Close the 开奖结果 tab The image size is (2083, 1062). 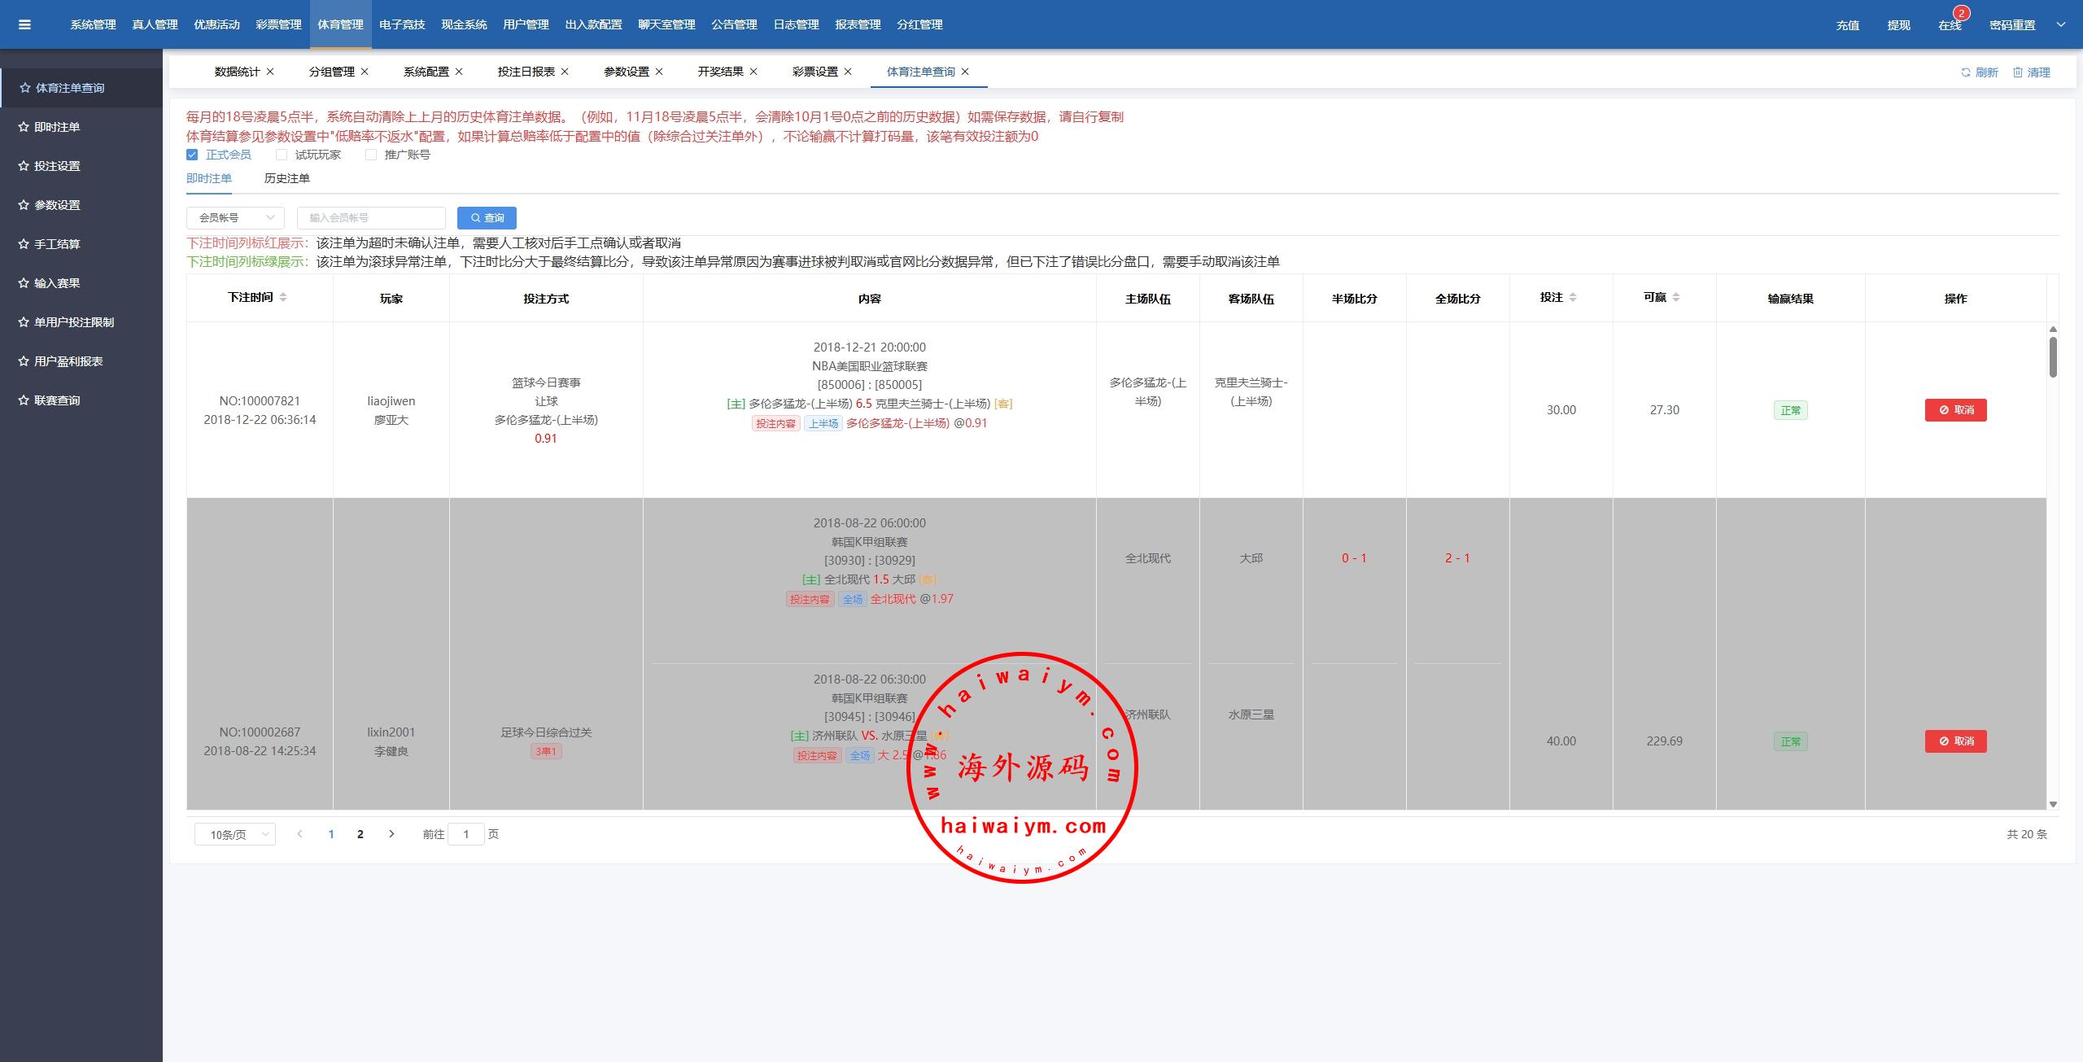[x=753, y=72]
